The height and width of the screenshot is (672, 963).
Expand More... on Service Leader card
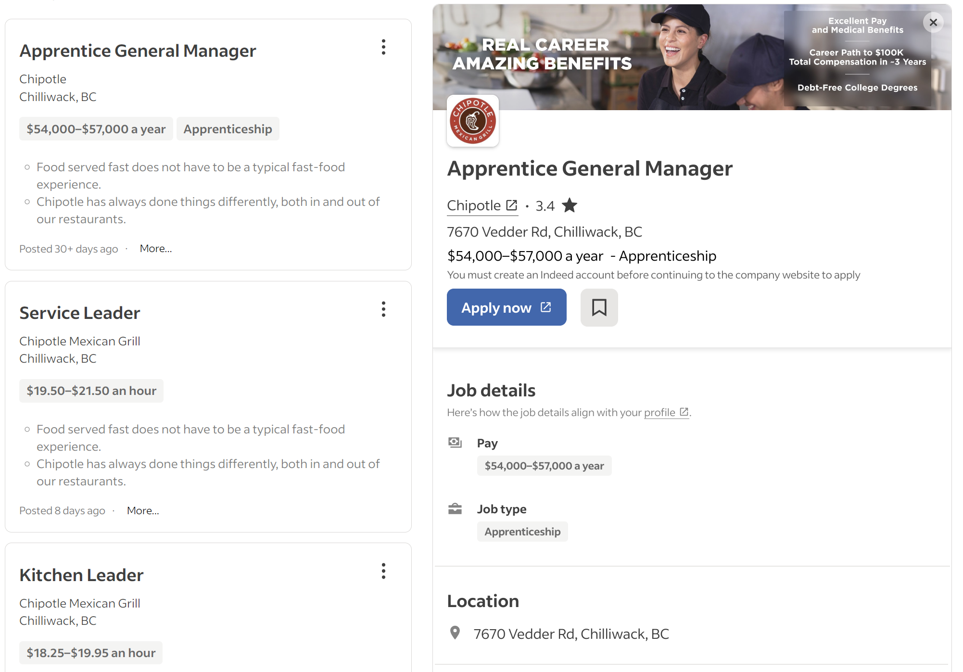pyautogui.click(x=143, y=511)
